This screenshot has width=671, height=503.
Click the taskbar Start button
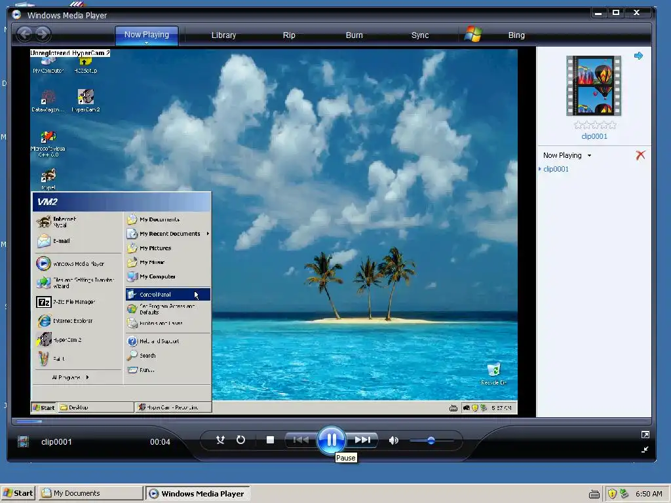[18, 493]
